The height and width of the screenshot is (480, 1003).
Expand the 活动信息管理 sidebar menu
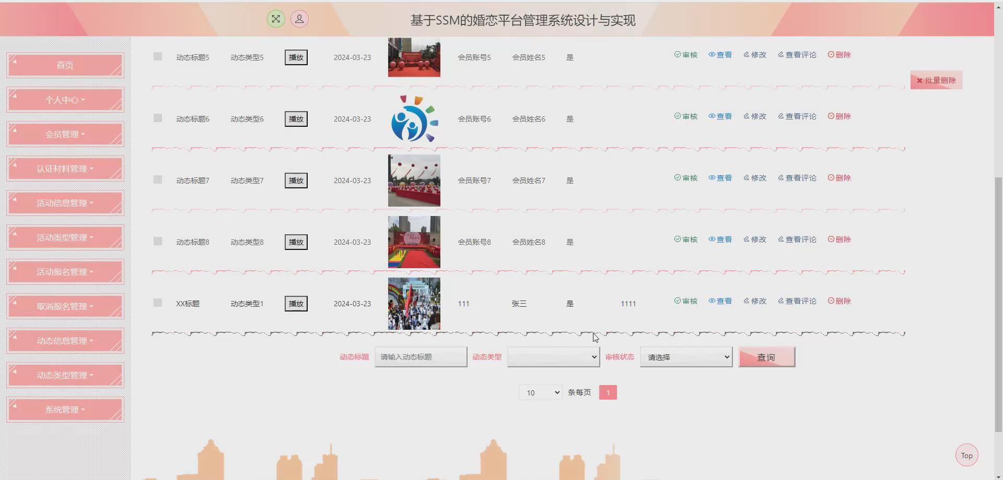tap(65, 203)
